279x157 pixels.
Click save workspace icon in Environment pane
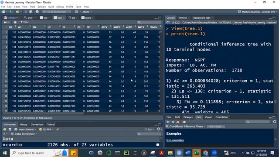(10, 129)
